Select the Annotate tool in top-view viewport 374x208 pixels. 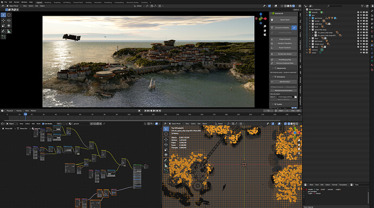pyautogui.click(x=166, y=160)
